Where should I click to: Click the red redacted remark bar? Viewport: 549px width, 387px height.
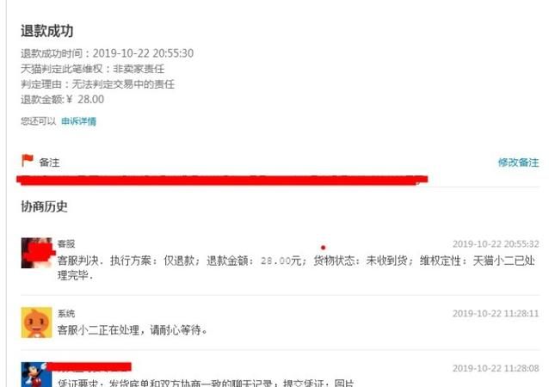222,180
